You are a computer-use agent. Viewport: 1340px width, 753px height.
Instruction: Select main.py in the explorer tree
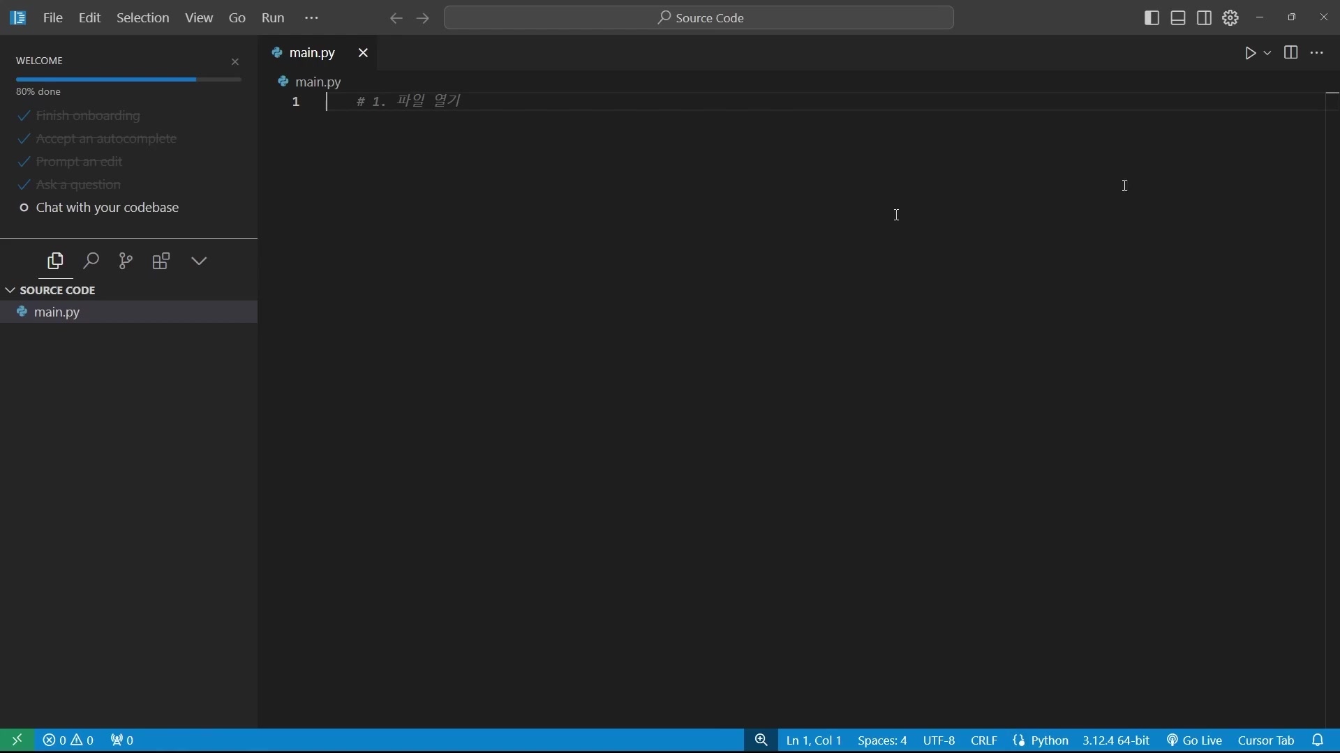coord(128,312)
